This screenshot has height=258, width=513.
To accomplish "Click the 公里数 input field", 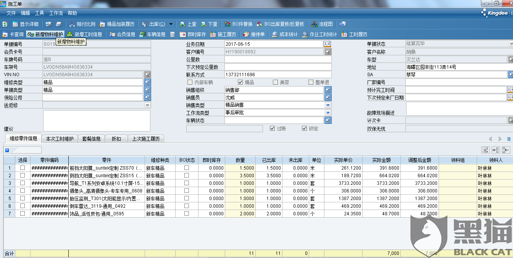I will point(278,59).
